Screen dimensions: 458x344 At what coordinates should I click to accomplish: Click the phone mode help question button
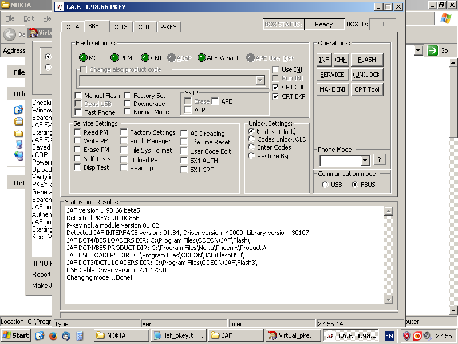(380, 160)
